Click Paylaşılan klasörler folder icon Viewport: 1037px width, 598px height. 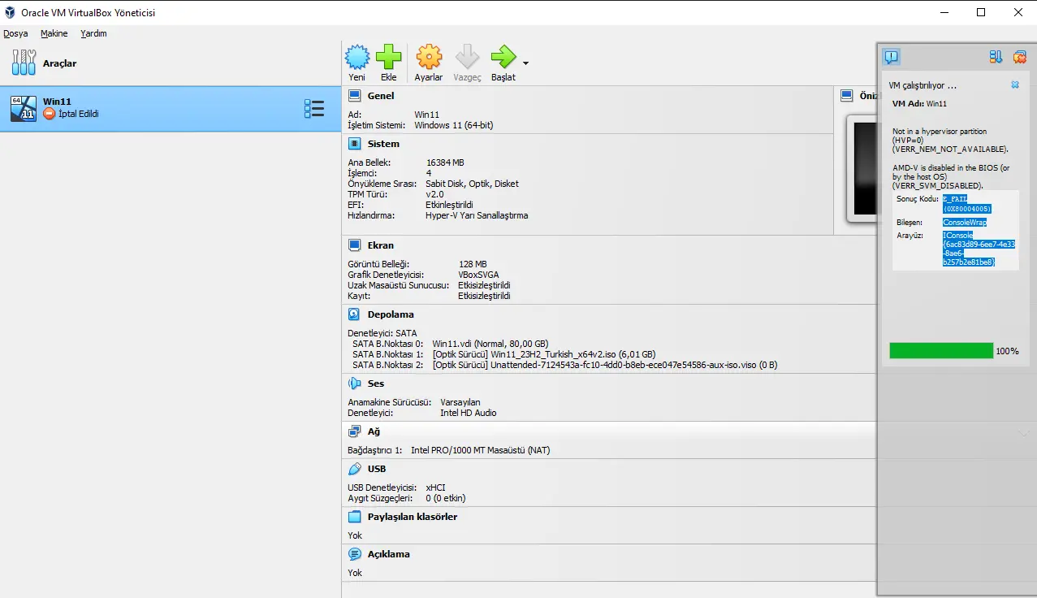pyautogui.click(x=354, y=517)
